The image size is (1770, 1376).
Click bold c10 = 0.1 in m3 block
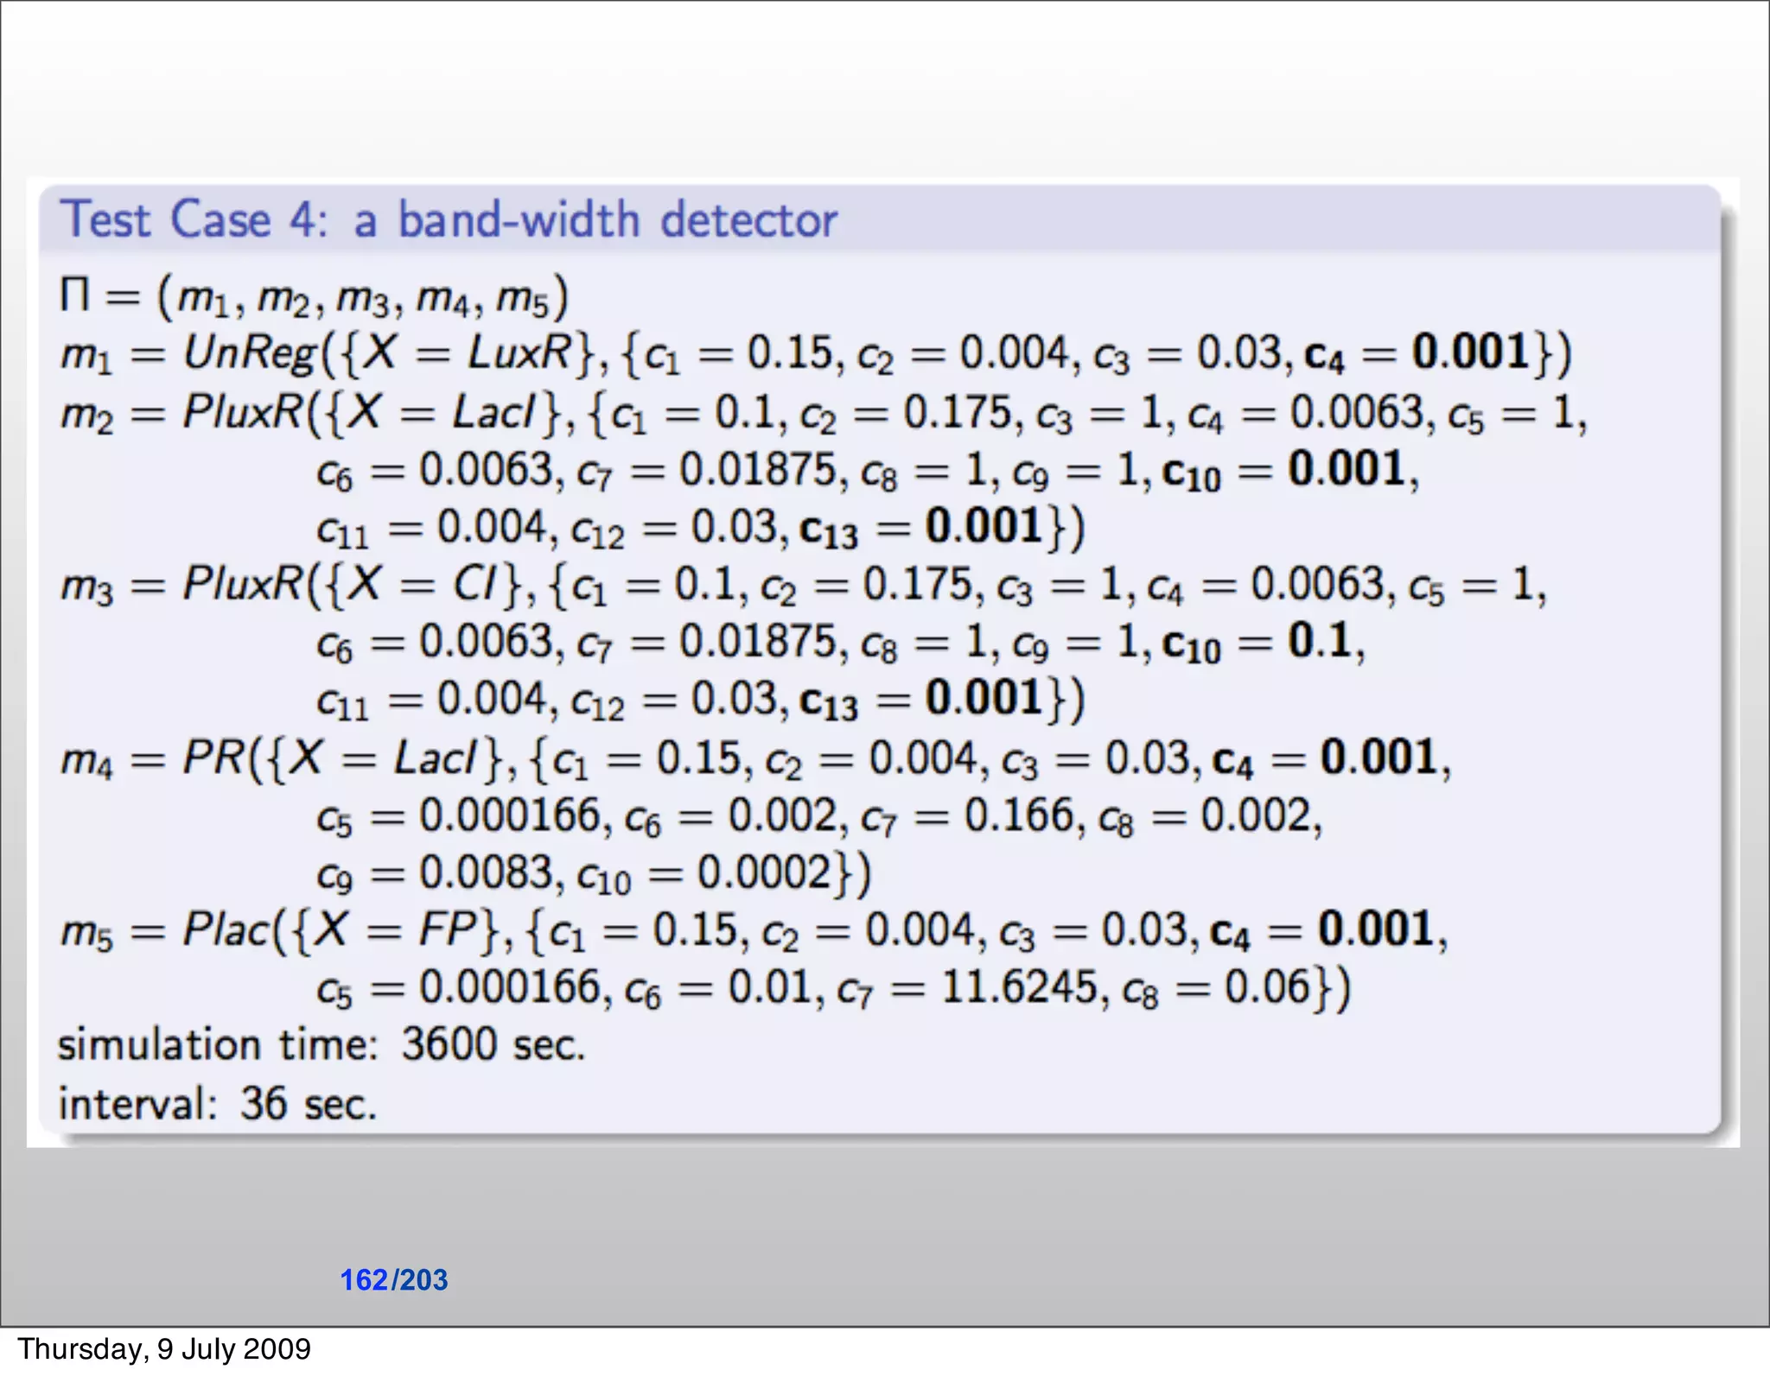pos(1256,642)
